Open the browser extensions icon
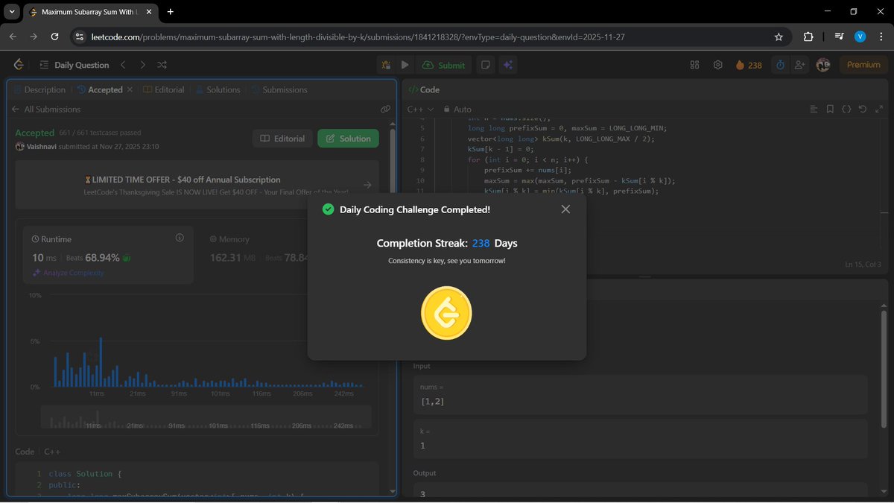The width and height of the screenshot is (894, 503). tap(808, 37)
